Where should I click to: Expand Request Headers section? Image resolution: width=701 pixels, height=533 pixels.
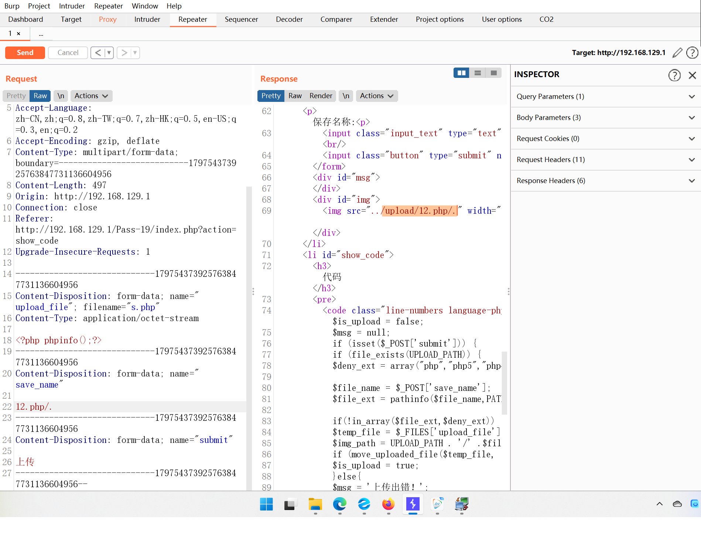click(606, 160)
